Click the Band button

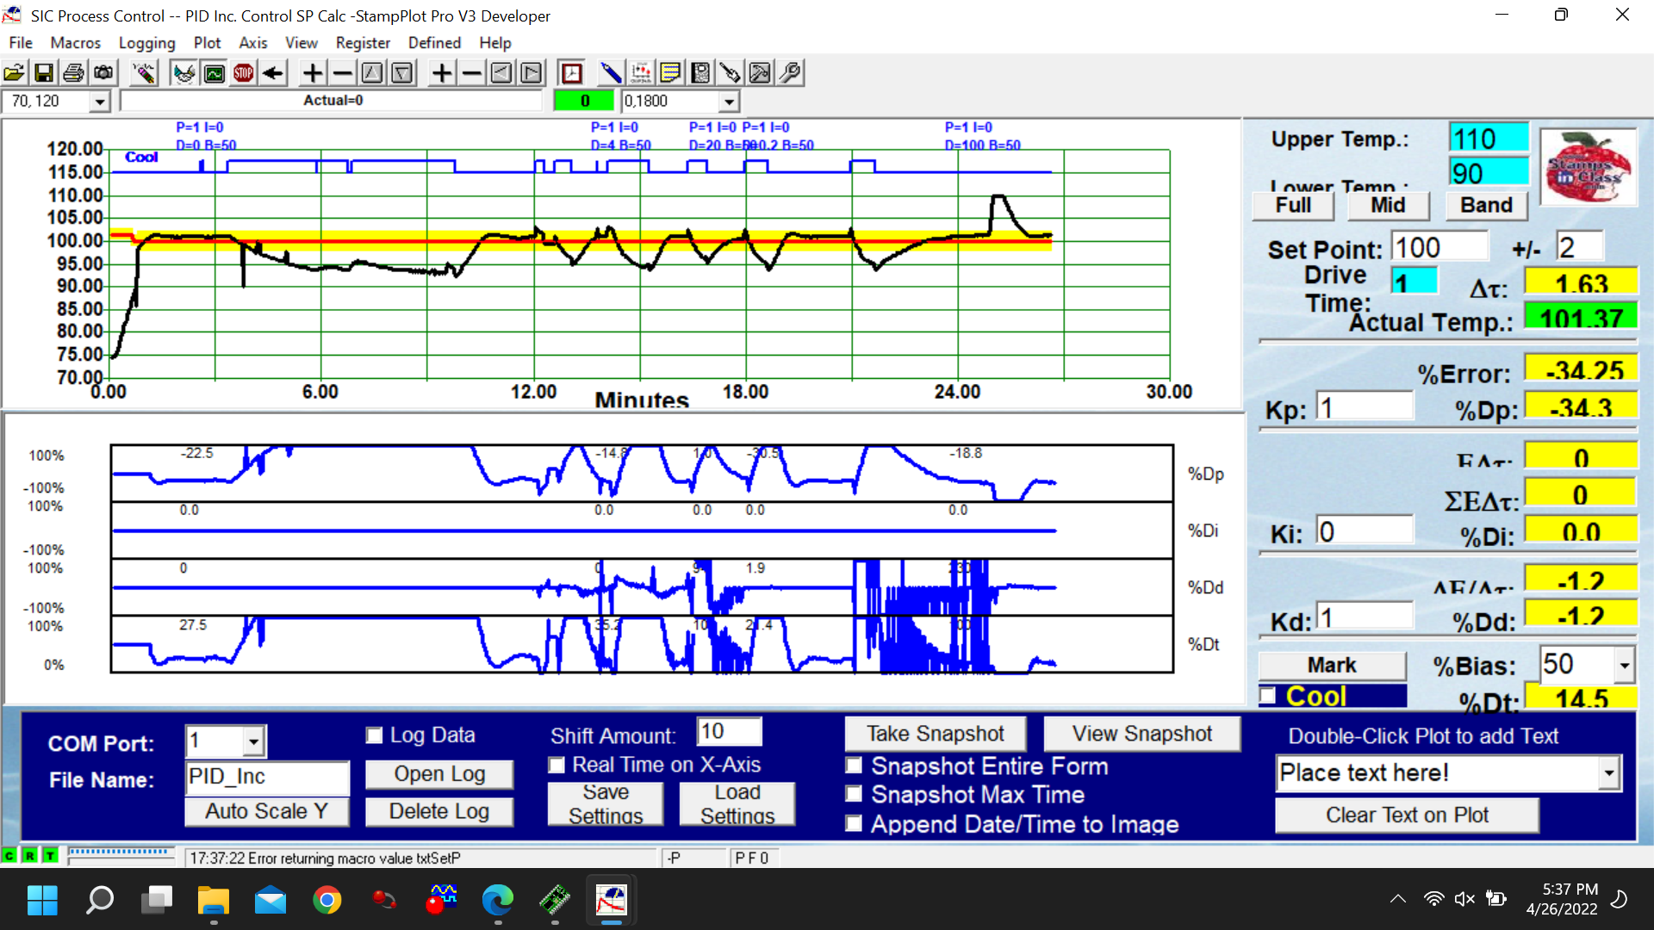tap(1486, 205)
